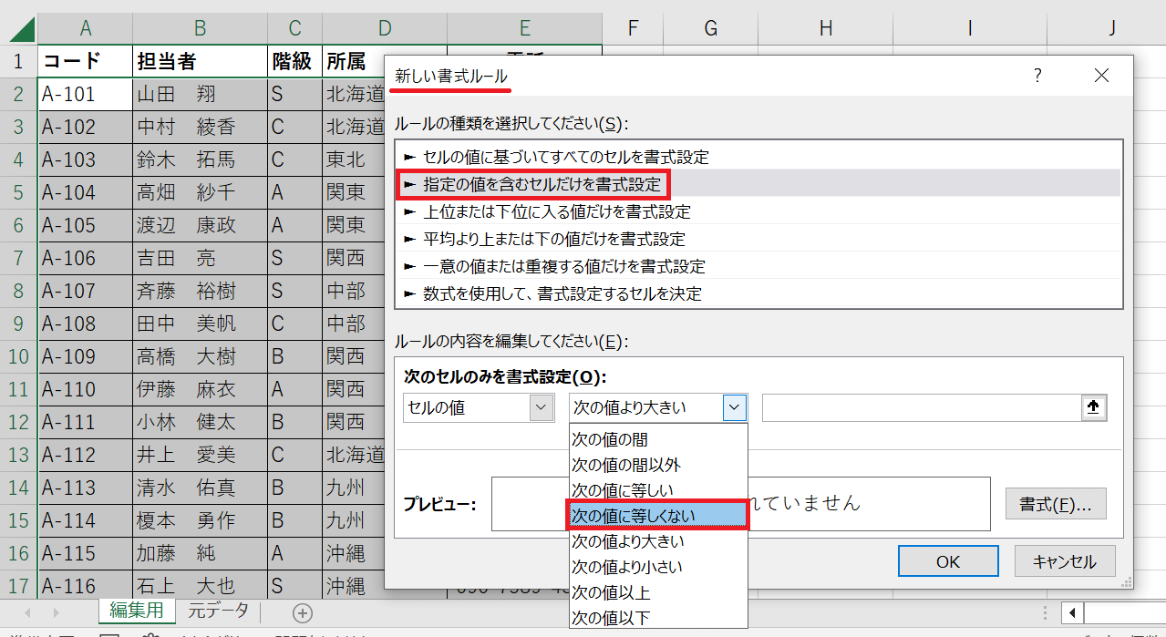Click the range selector collapse arrow icon

1094,408
